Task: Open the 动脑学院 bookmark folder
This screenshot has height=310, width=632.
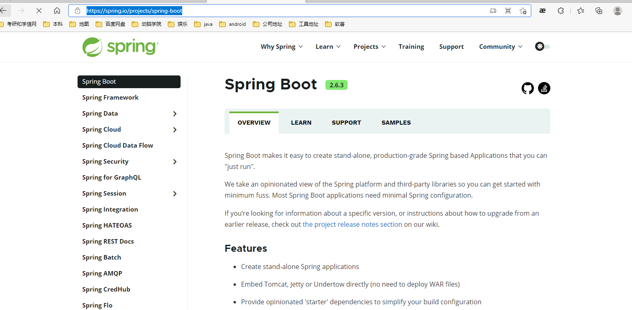Action: [x=147, y=24]
